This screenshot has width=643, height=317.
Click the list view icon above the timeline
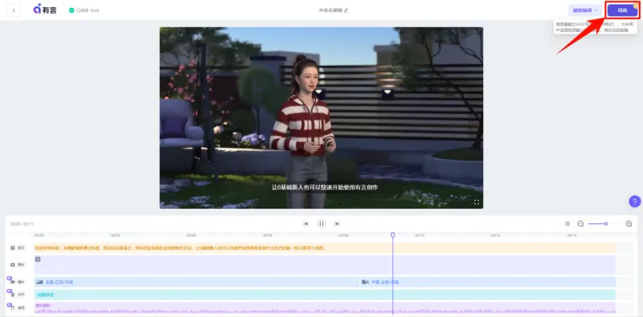pyautogui.click(x=567, y=224)
